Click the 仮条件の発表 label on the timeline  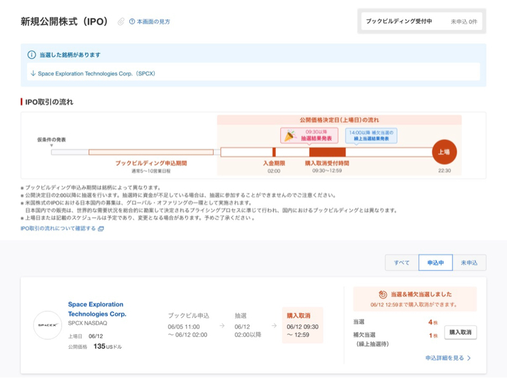(x=51, y=140)
